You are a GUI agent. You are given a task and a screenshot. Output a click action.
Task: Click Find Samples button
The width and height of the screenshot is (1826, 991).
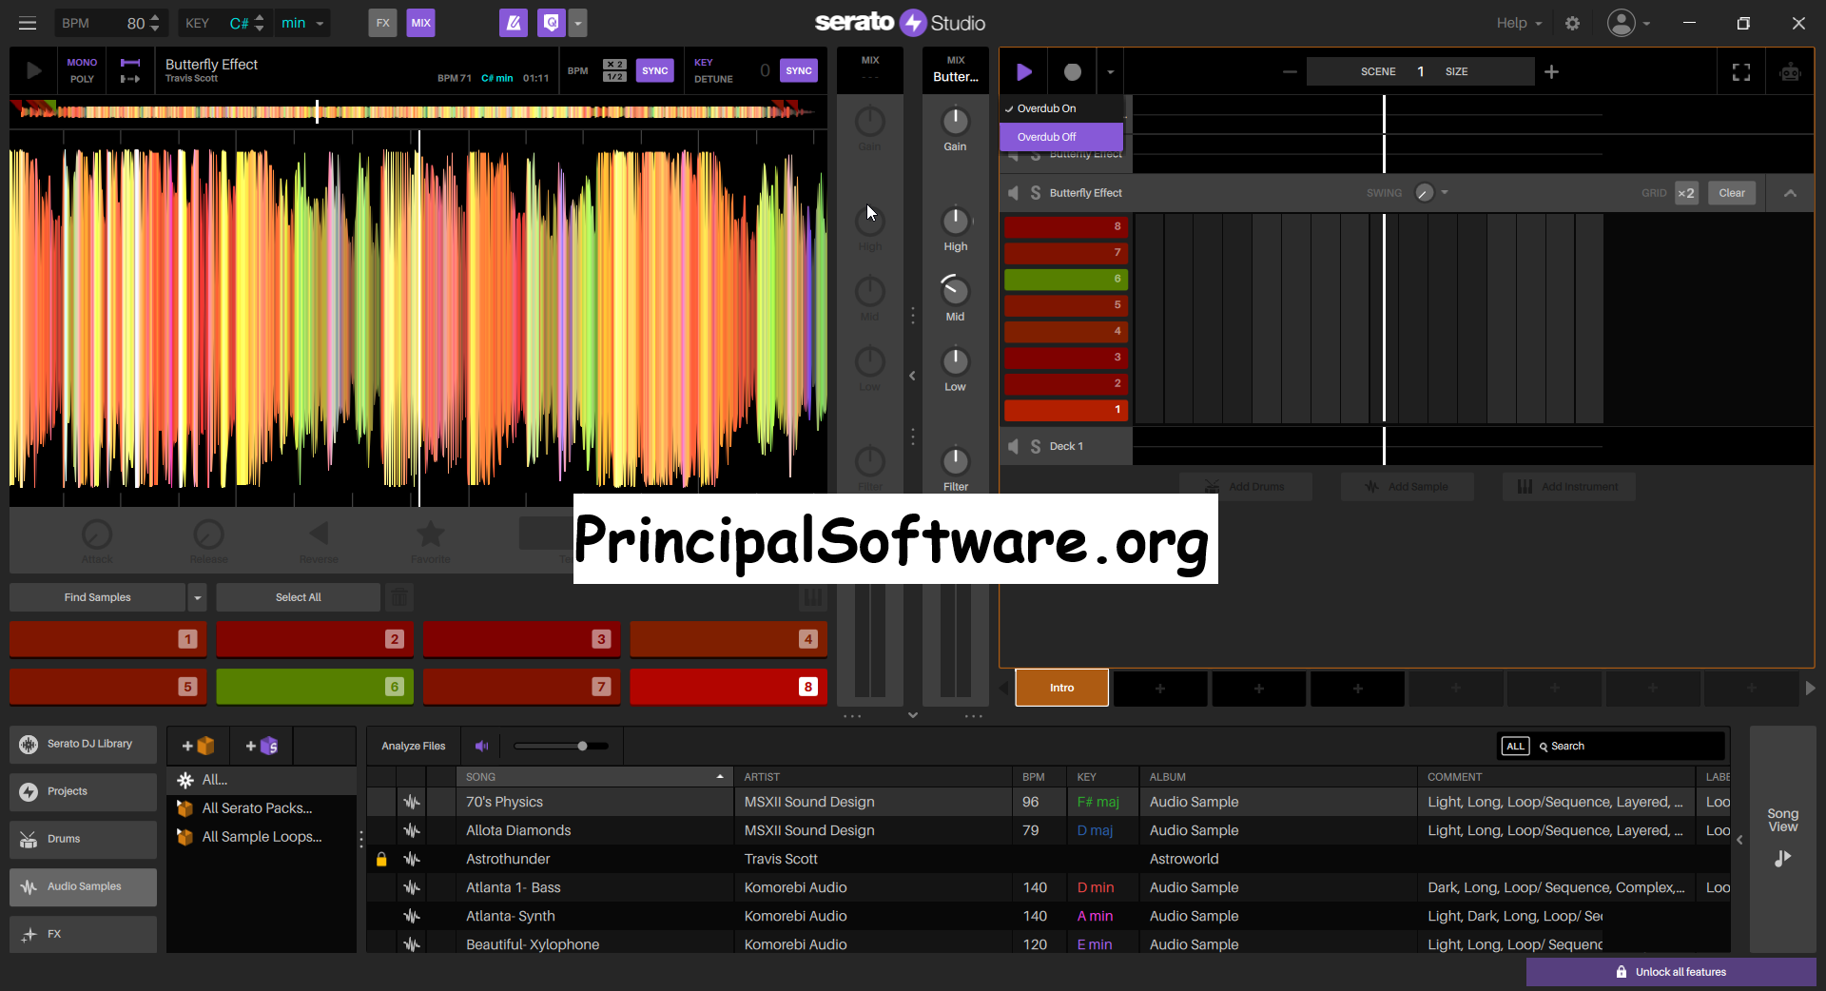(97, 597)
